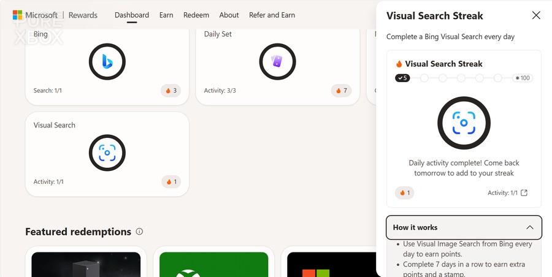Click the Featured redemptions heading
The width and height of the screenshot is (552, 277).
point(78,232)
